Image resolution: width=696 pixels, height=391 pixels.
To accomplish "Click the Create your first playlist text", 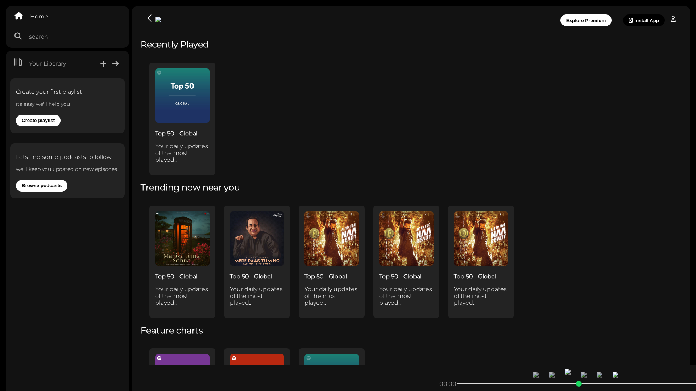I will pos(49,92).
